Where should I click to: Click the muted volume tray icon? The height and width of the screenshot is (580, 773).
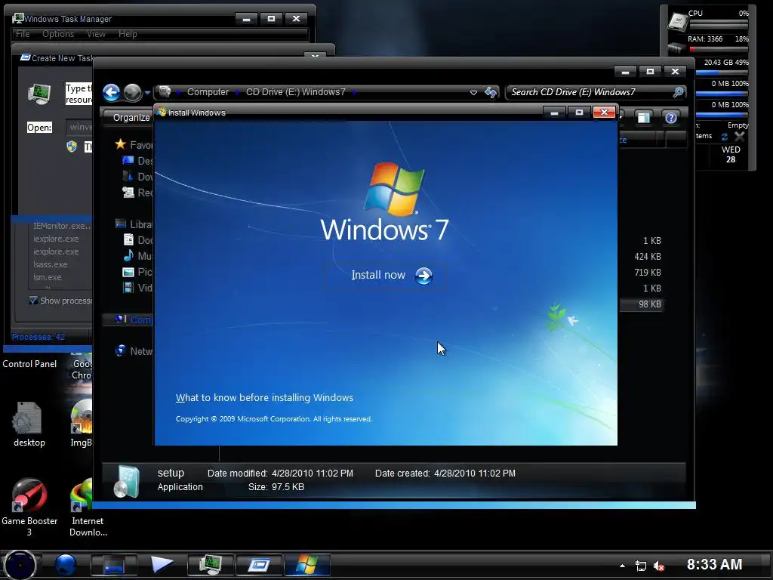pos(658,566)
